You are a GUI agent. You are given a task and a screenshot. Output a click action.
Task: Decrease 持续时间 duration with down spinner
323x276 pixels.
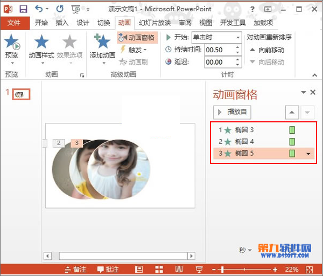pyautogui.click(x=238, y=52)
